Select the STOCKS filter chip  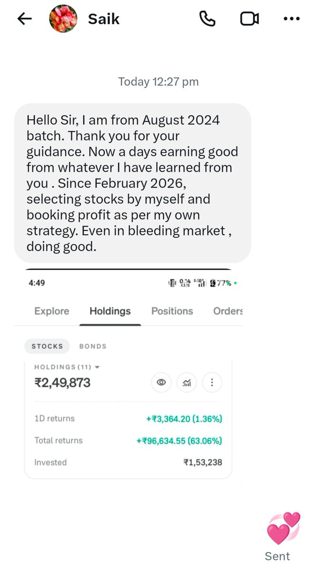coord(47,346)
